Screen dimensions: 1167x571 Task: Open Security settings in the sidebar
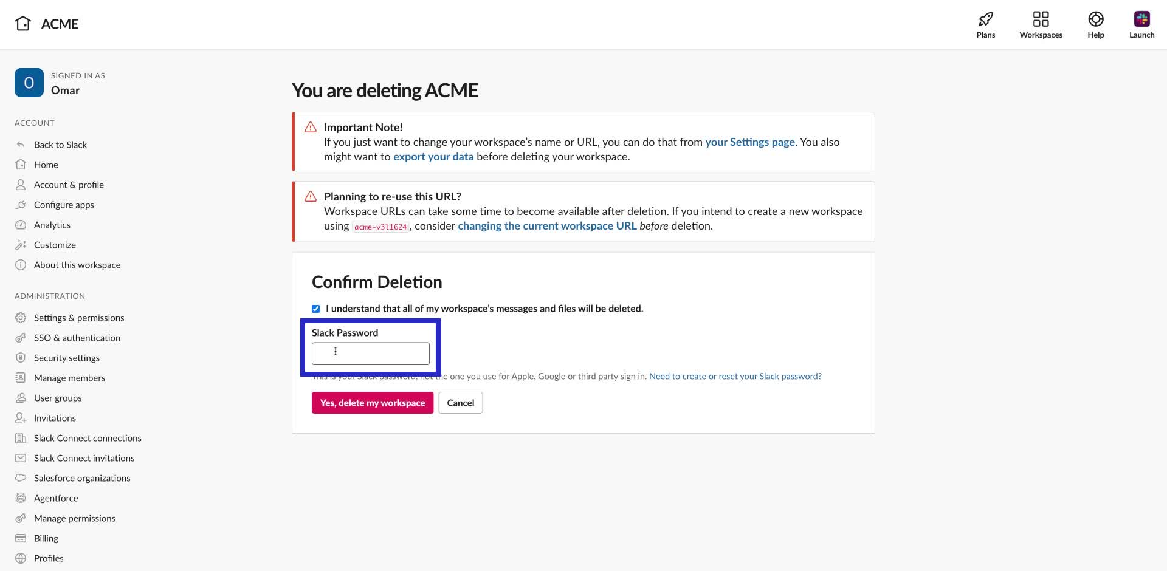tap(66, 358)
